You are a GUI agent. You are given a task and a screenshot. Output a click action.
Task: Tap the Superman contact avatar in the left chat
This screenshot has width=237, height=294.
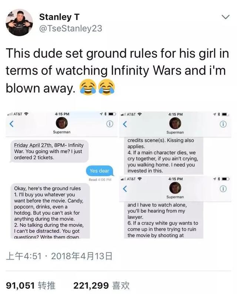62,123
